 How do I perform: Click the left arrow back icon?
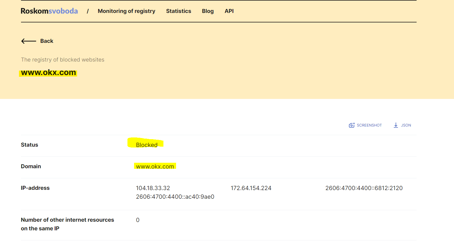click(x=28, y=41)
